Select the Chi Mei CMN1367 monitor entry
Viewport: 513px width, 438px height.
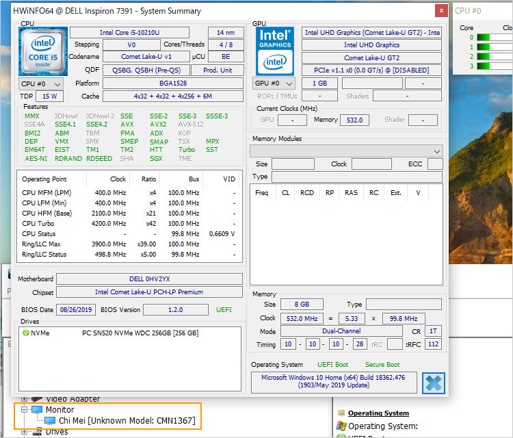point(127,421)
